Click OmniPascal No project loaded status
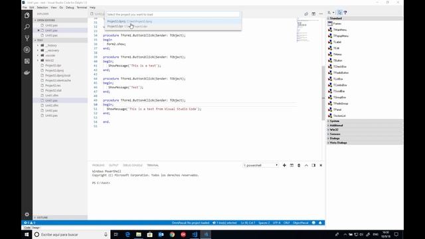The height and width of the screenshot is (239, 425). [x=191, y=223]
